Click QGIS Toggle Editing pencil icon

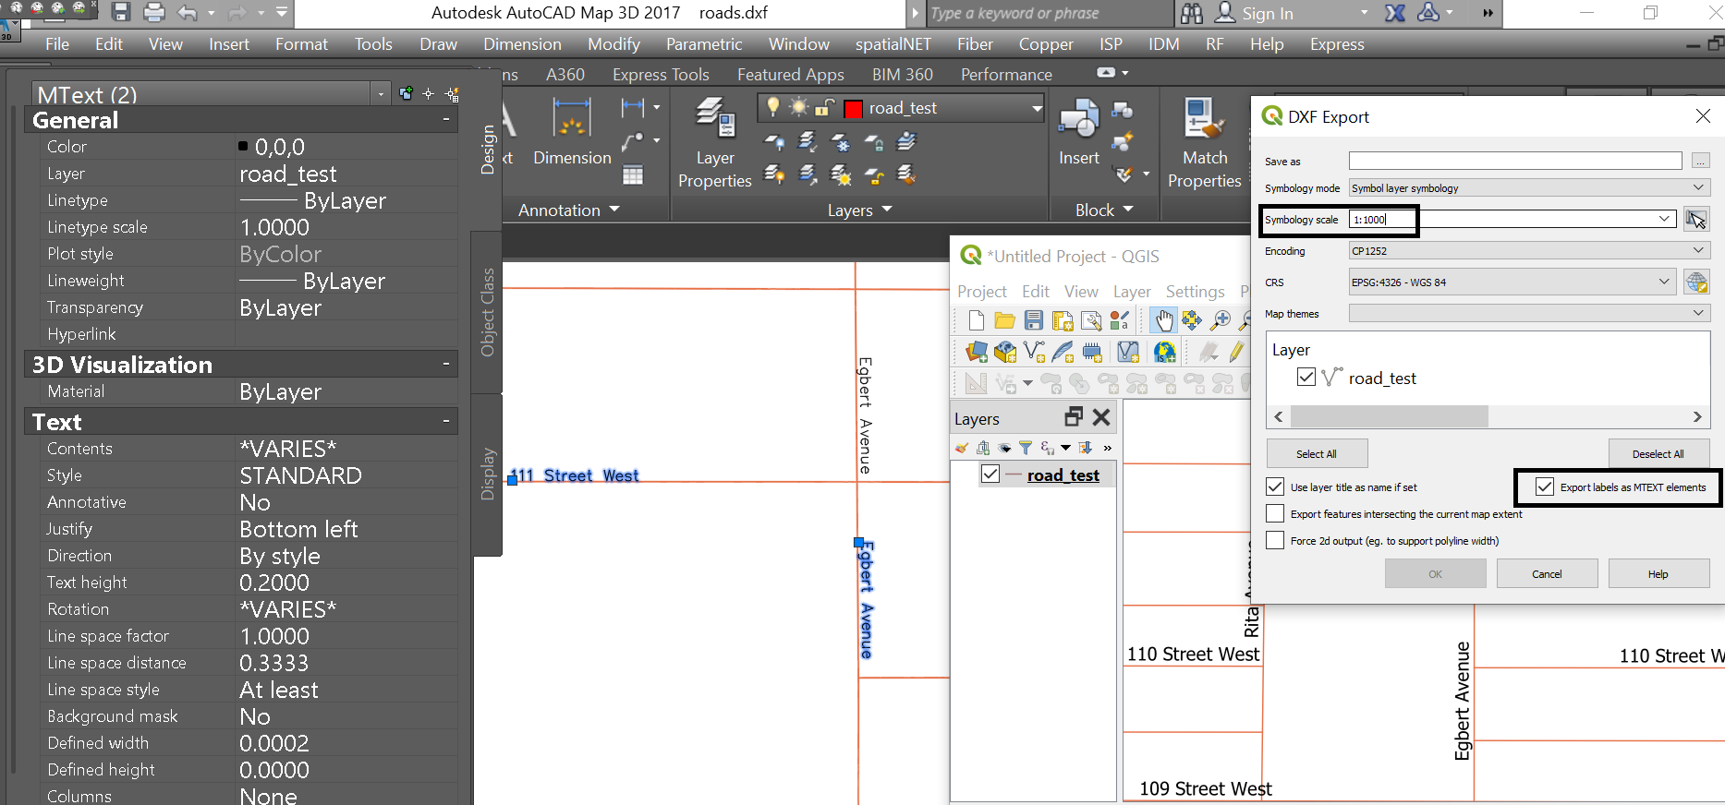click(1236, 352)
